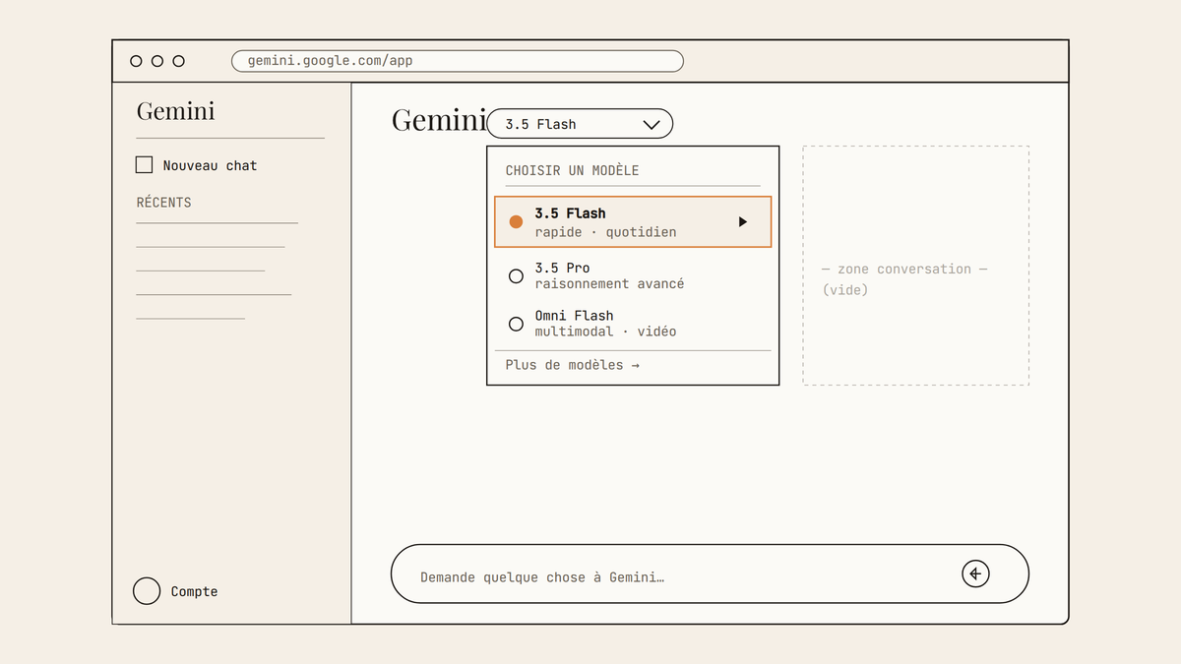Select the Omni Flash radio option

[x=516, y=324]
